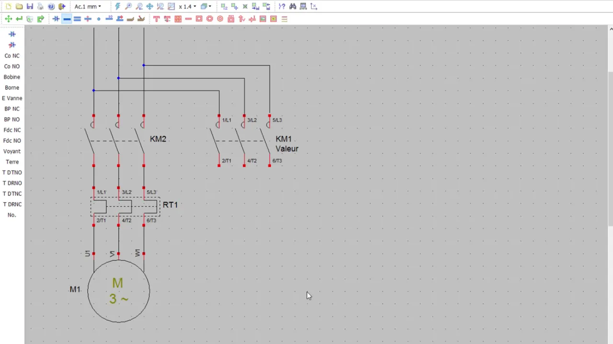This screenshot has height=344, width=613.
Task: Open help with the blue question icon
Action: tap(51, 6)
